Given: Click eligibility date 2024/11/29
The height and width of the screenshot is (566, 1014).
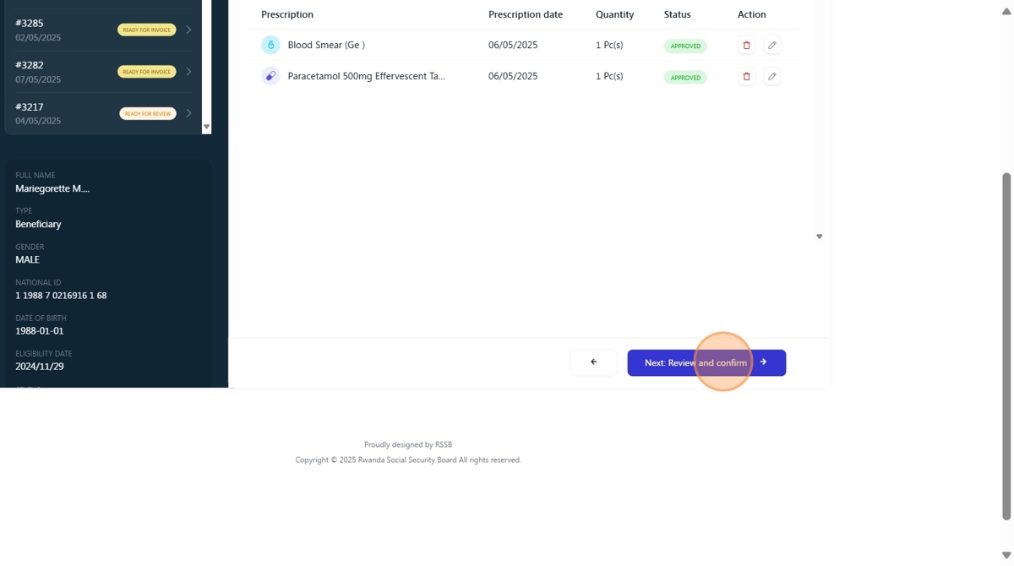Looking at the screenshot, I should pos(40,367).
